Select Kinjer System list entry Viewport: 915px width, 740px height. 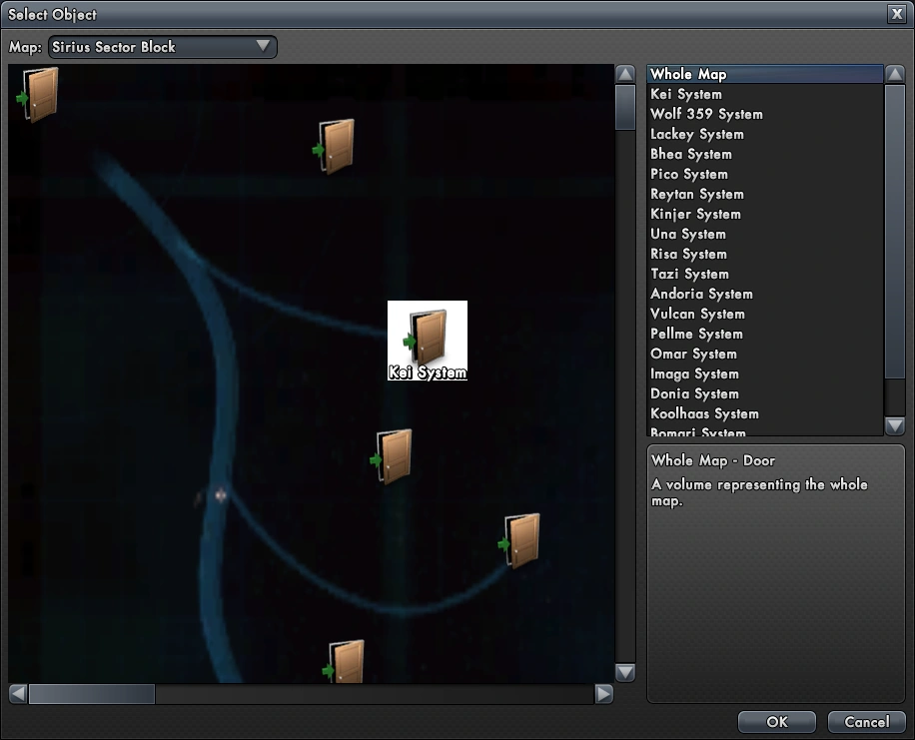point(765,214)
